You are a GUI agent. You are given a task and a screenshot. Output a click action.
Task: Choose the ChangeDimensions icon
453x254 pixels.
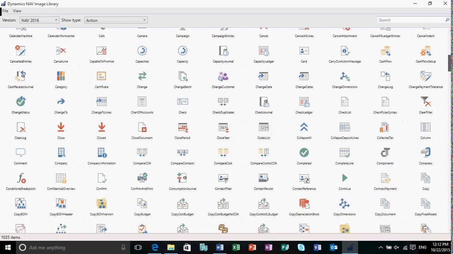pos(344,76)
